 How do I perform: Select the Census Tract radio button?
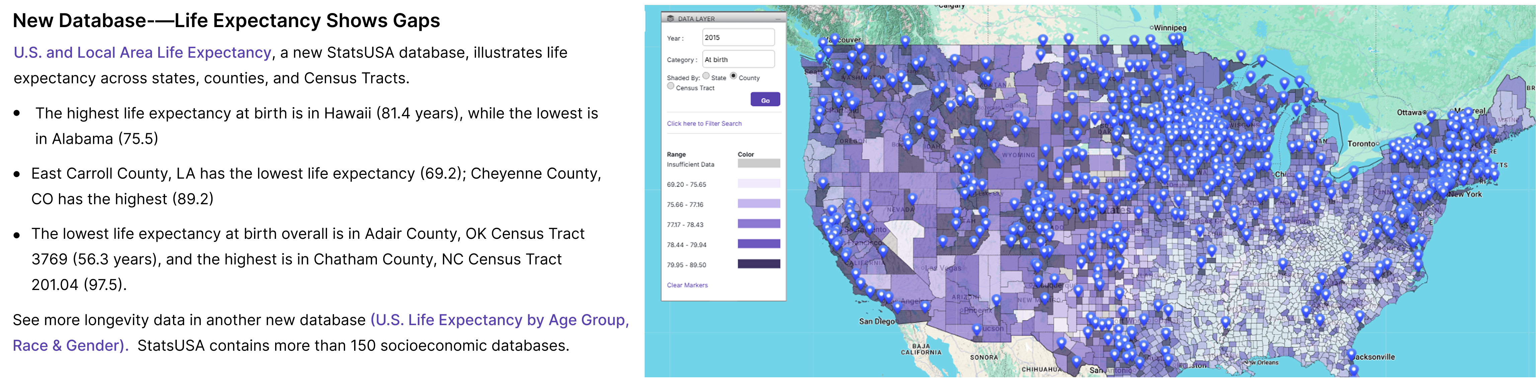[x=671, y=86]
